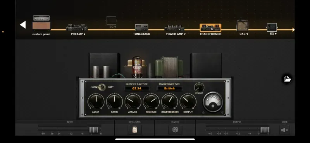The width and height of the screenshot is (310, 143).
Task: Open the custom panel amp icon
Action: pyautogui.click(x=41, y=22)
